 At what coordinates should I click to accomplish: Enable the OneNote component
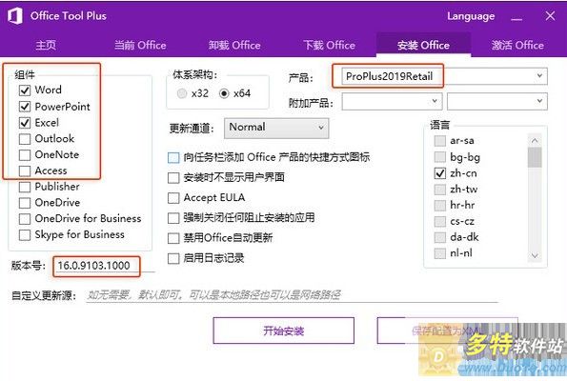[x=25, y=154]
